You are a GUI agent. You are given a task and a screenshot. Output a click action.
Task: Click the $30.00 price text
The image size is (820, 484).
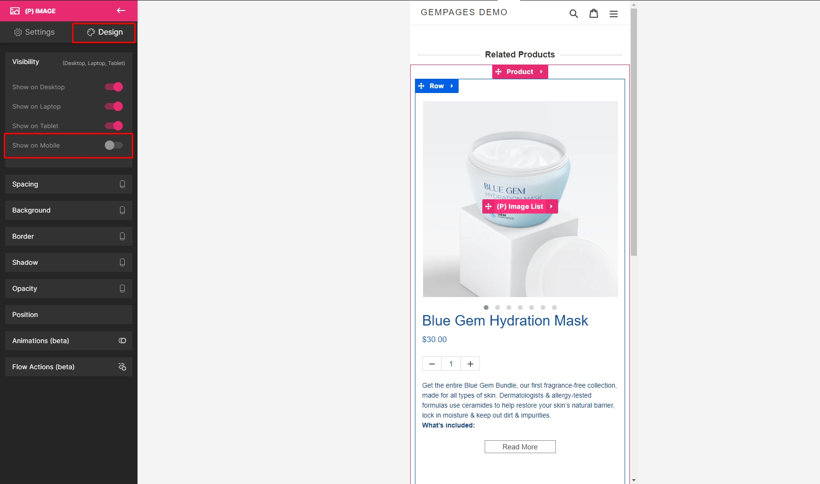434,339
